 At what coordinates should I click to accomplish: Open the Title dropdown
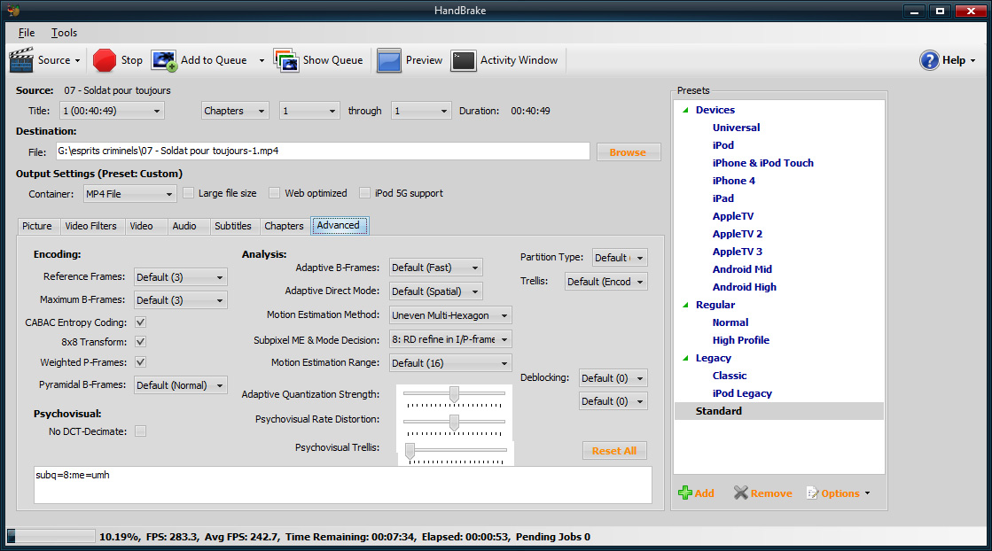(112, 112)
